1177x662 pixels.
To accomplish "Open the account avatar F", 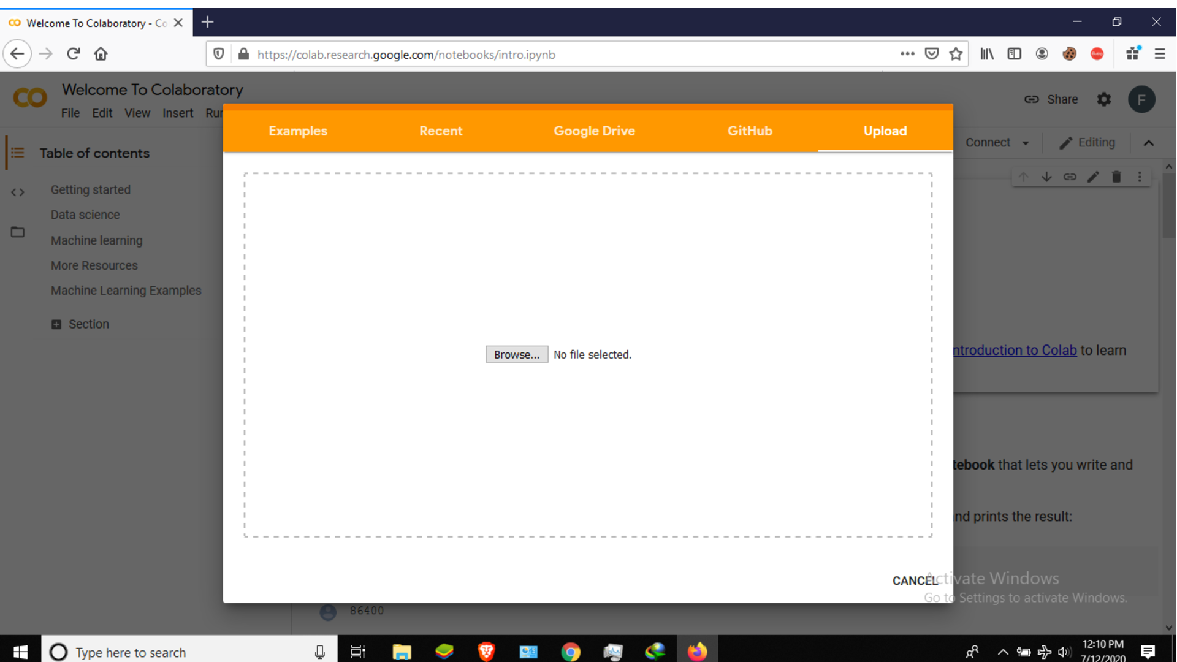I will pyautogui.click(x=1141, y=99).
